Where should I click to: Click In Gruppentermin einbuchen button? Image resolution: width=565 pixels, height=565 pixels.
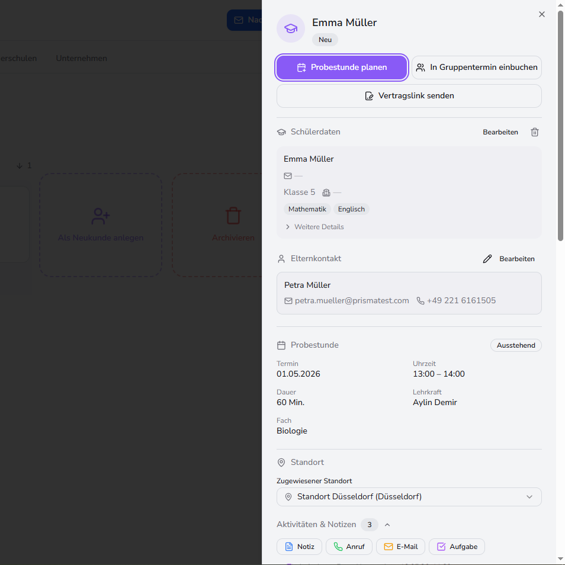476,68
